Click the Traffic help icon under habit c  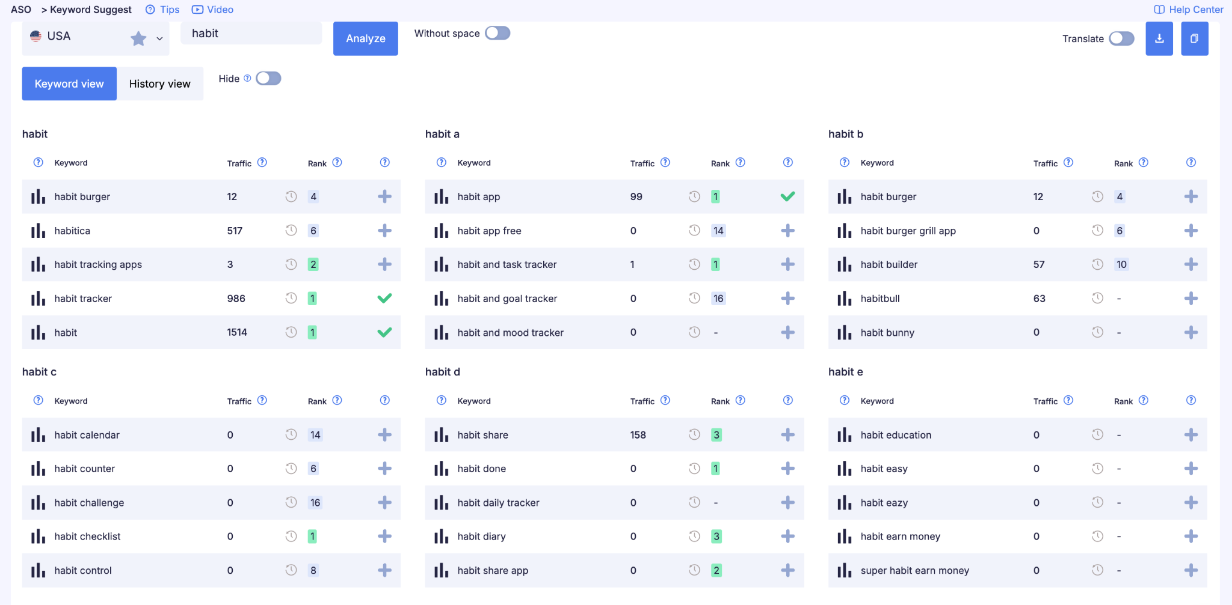(x=262, y=400)
